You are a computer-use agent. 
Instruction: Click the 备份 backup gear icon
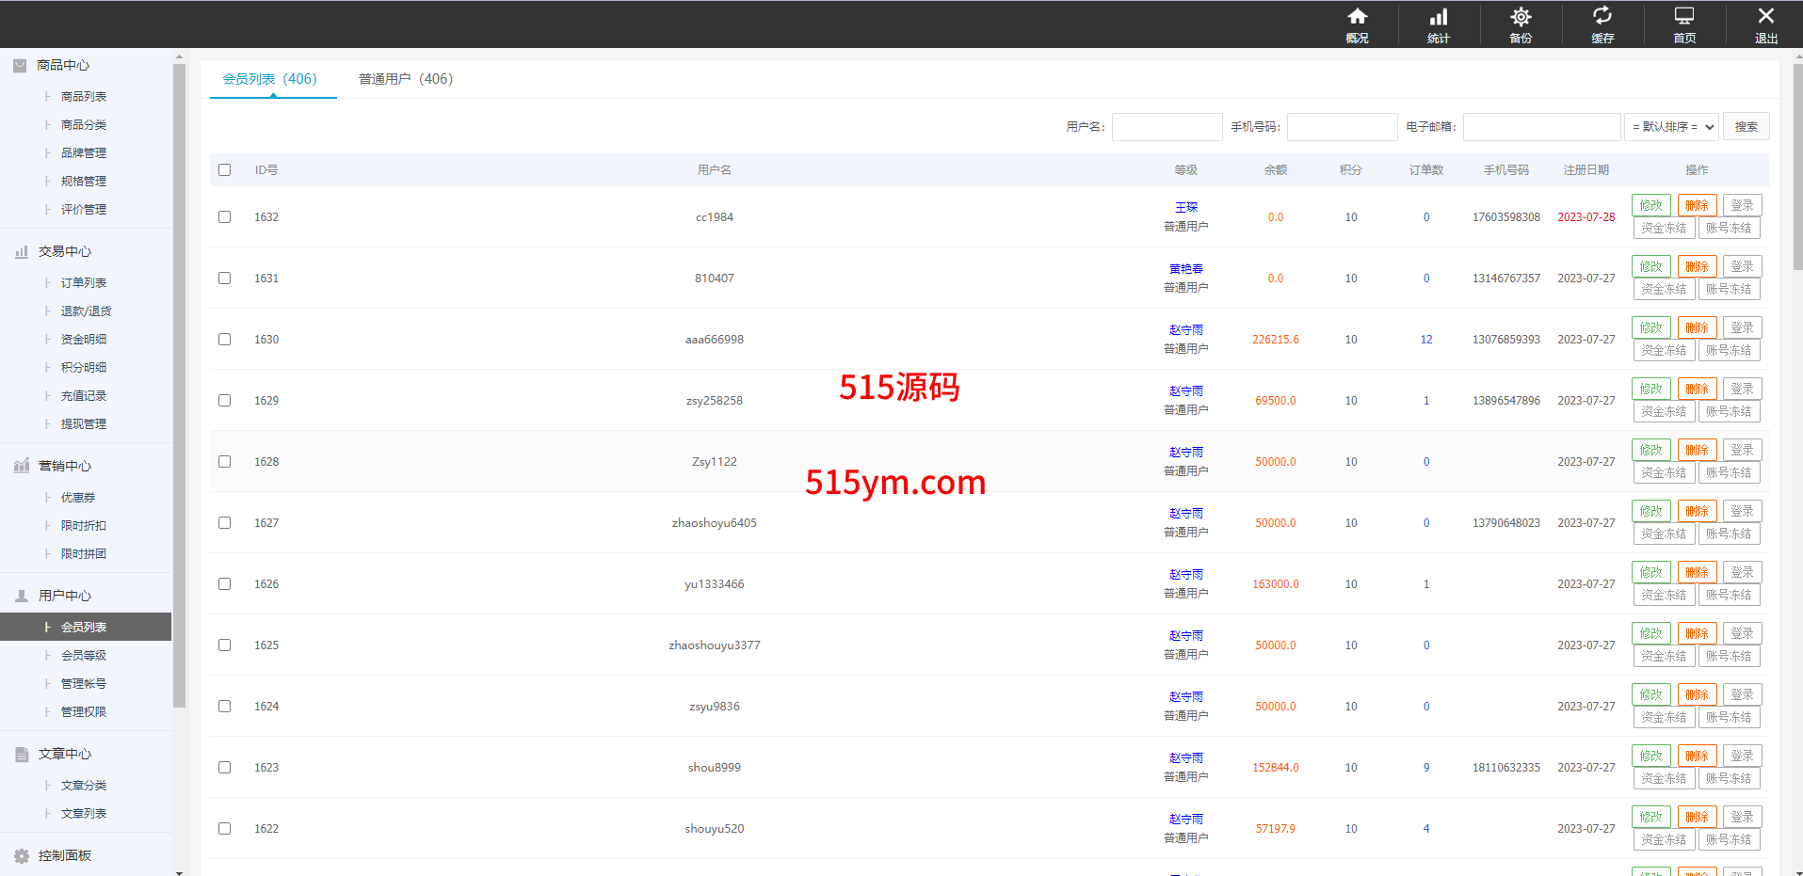pyautogui.click(x=1521, y=17)
